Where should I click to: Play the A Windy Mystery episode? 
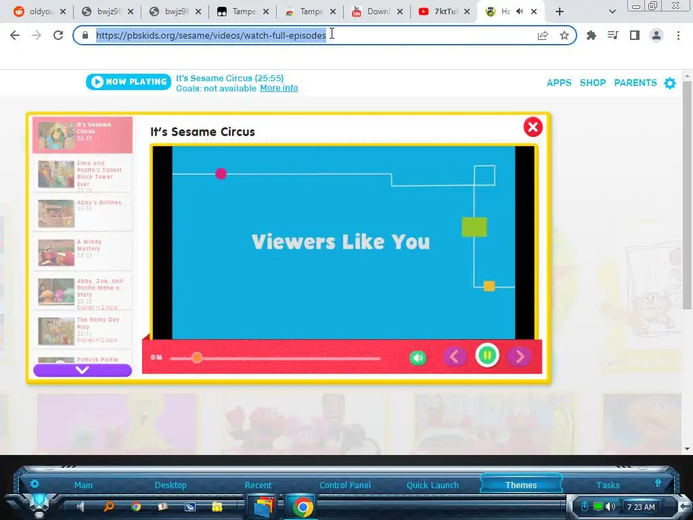(83, 252)
